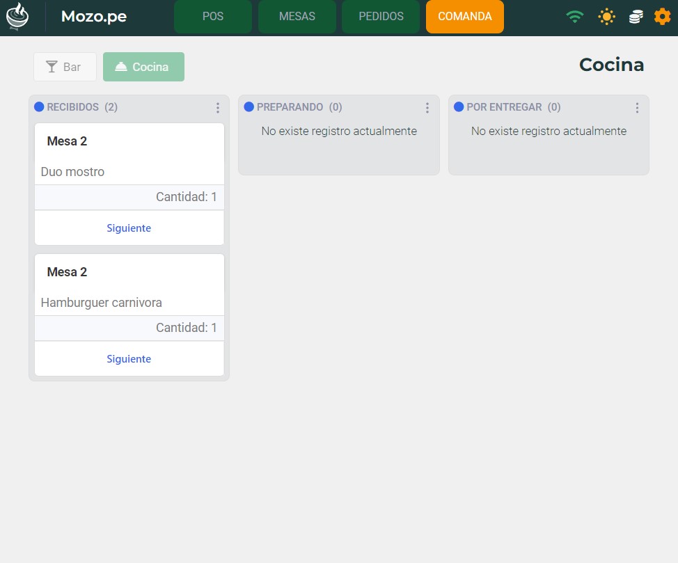Click the green Wi-Fi connection status icon
This screenshot has width=678, height=563.
(x=574, y=17)
